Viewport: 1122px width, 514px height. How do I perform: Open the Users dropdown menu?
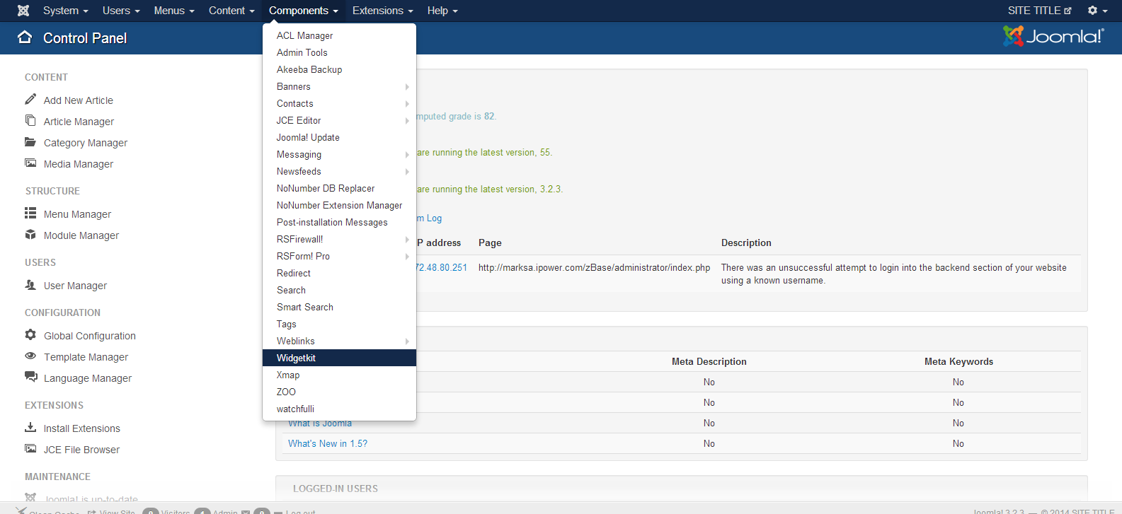(121, 11)
